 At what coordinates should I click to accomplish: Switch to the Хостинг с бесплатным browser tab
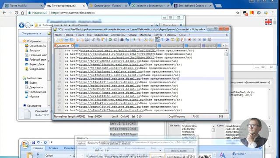(150, 6)
